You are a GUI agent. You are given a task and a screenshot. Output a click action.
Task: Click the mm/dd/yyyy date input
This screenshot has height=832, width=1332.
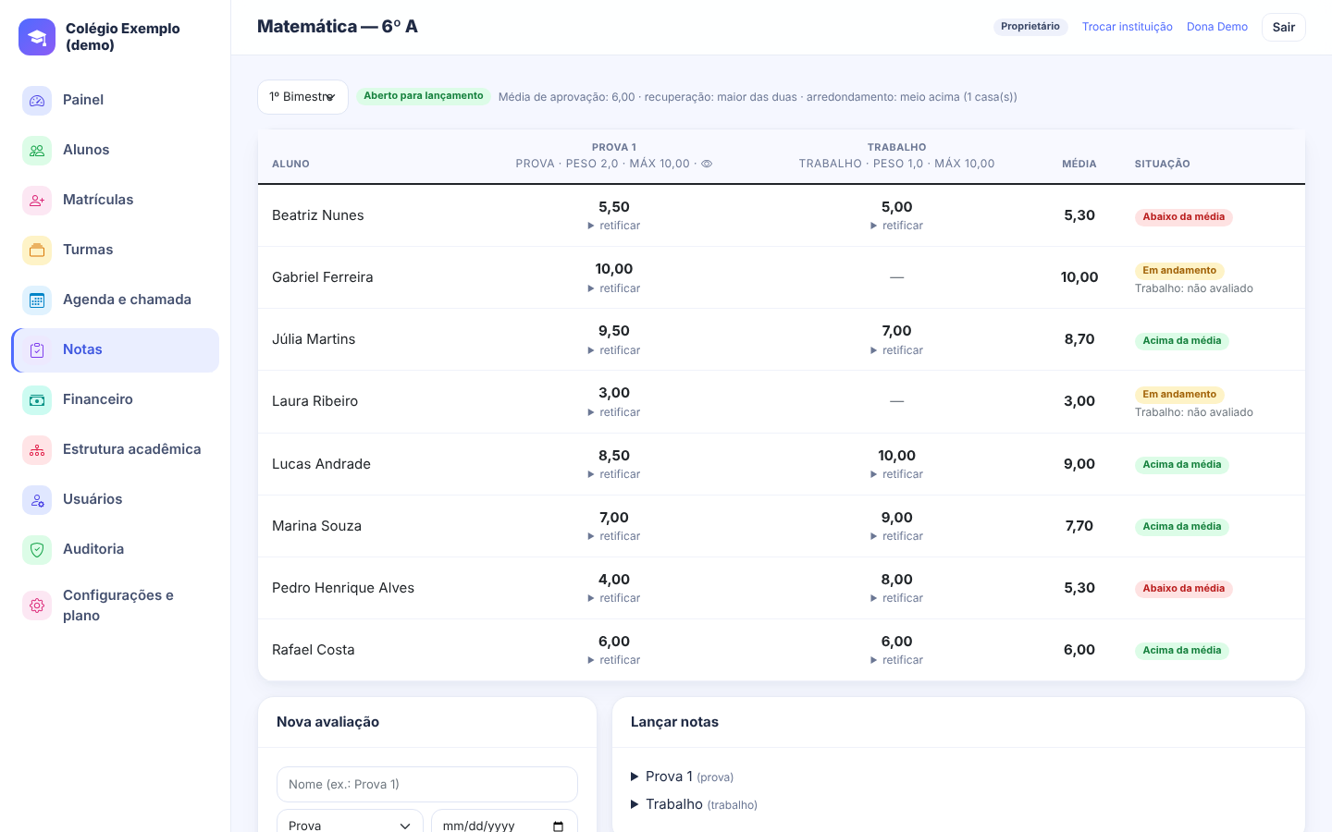pos(504,826)
